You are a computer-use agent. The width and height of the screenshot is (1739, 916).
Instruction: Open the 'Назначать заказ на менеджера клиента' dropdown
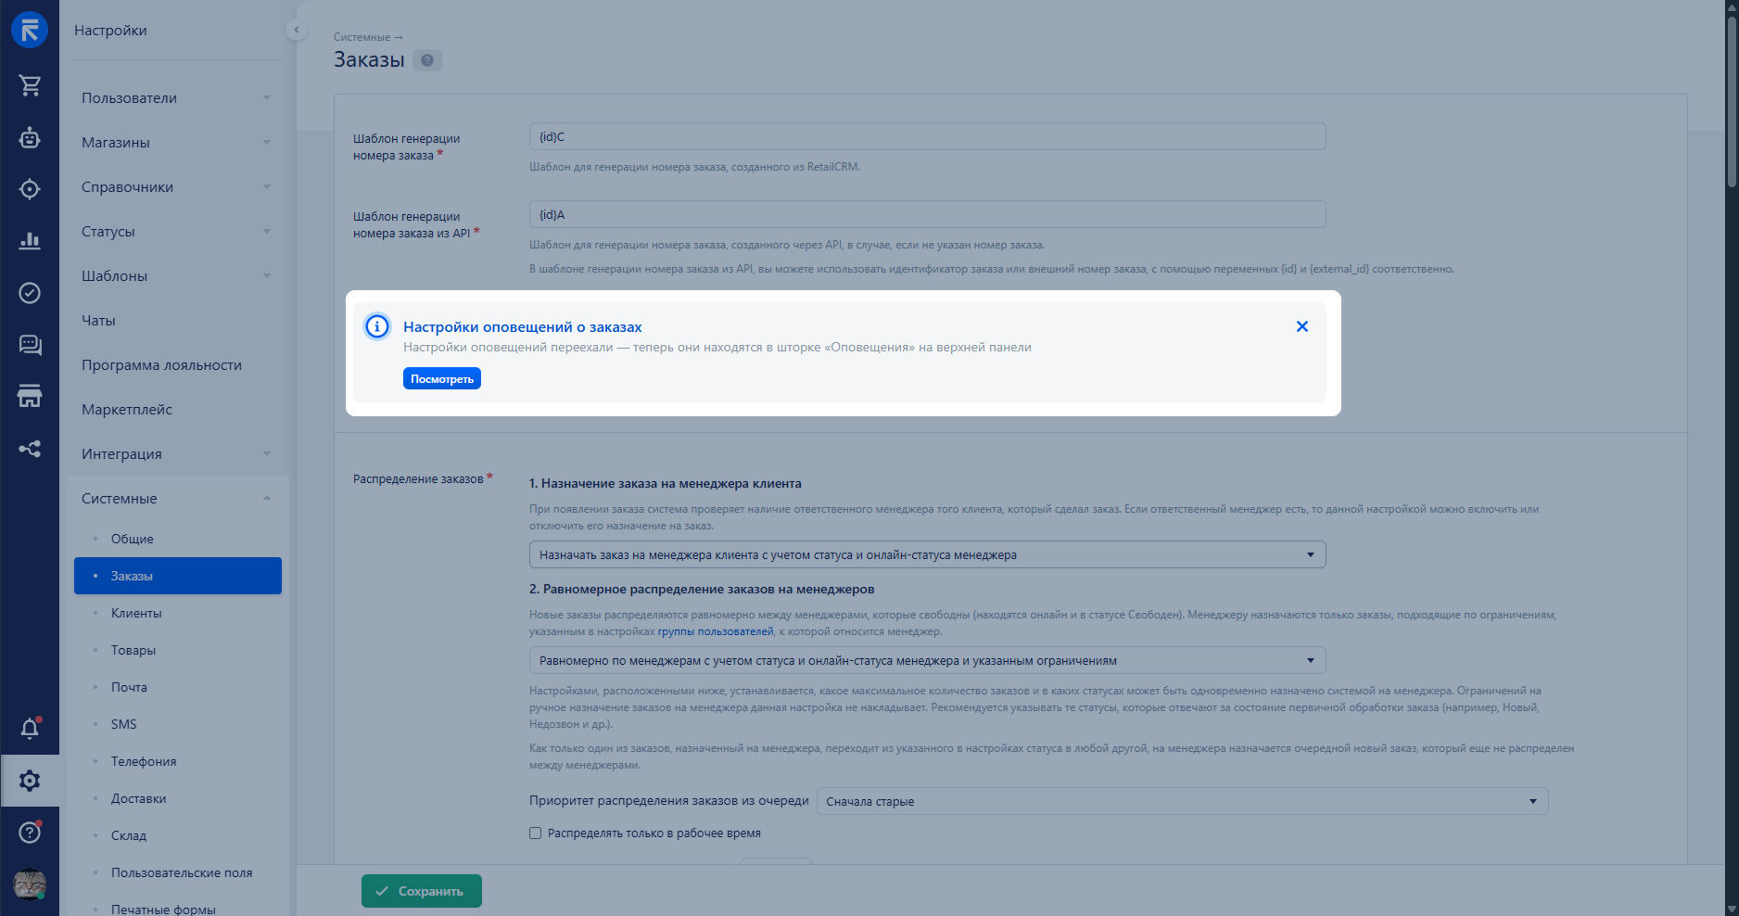927,554
